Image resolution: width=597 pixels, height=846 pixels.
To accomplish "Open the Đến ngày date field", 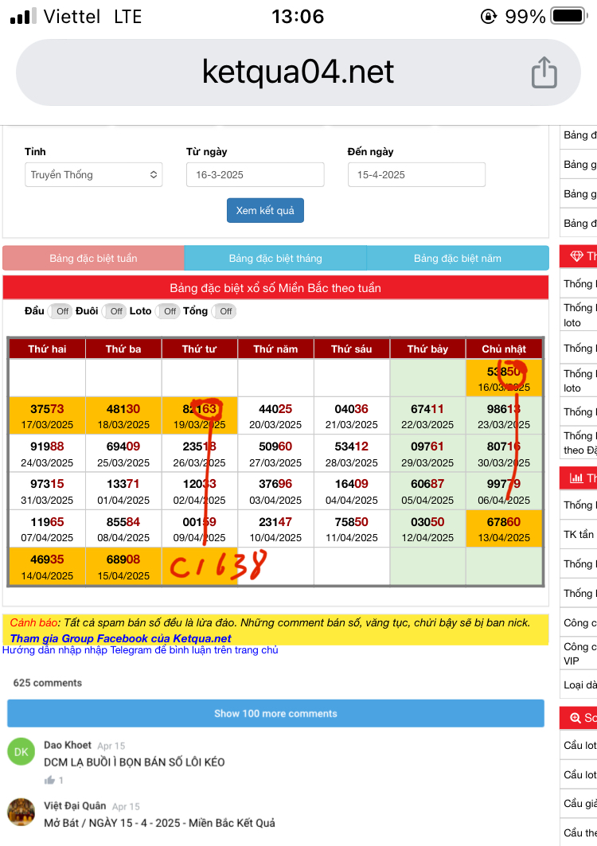I will point(416,174).
